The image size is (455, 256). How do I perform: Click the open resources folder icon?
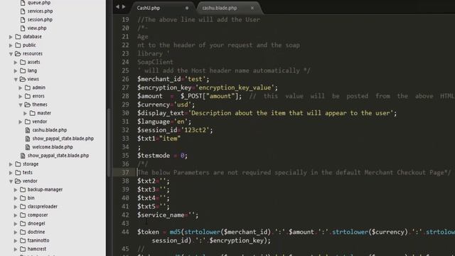pos(18,53)
